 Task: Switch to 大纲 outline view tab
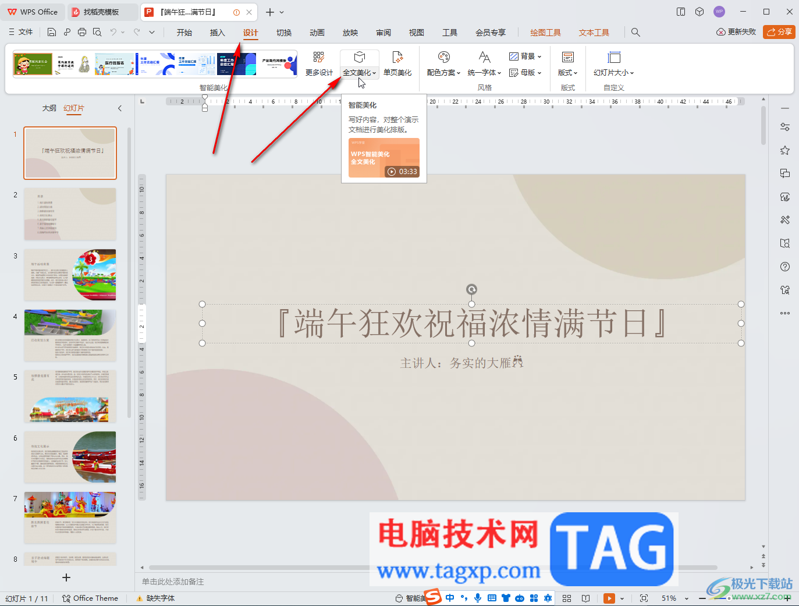point(49,108)
